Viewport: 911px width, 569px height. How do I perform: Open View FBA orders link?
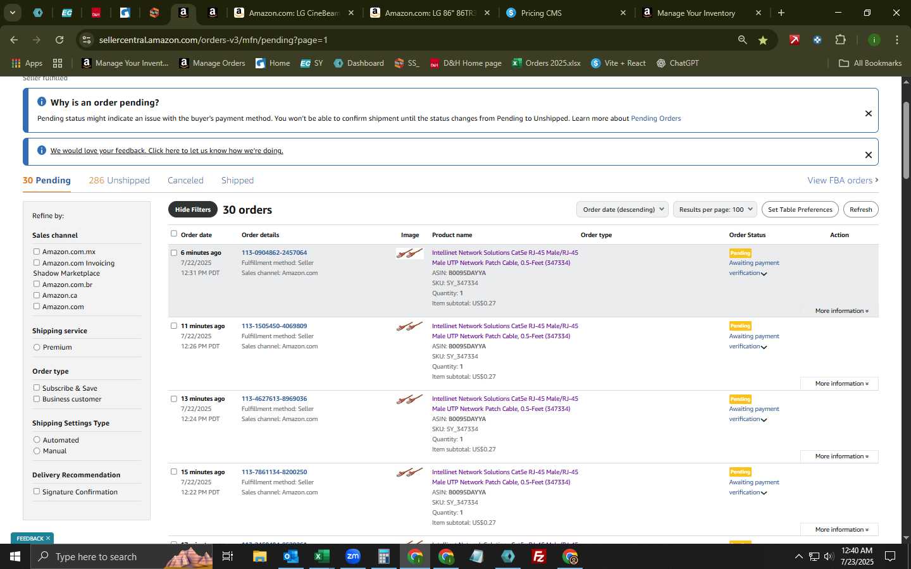843,180
